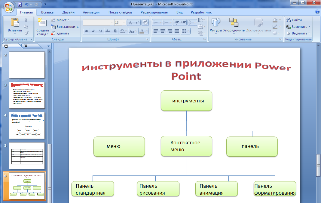The width and height of the screenshot is (321, 203).
Task: Open Quick Styles (Экспресс-стили)
Action: pos(258,26)
